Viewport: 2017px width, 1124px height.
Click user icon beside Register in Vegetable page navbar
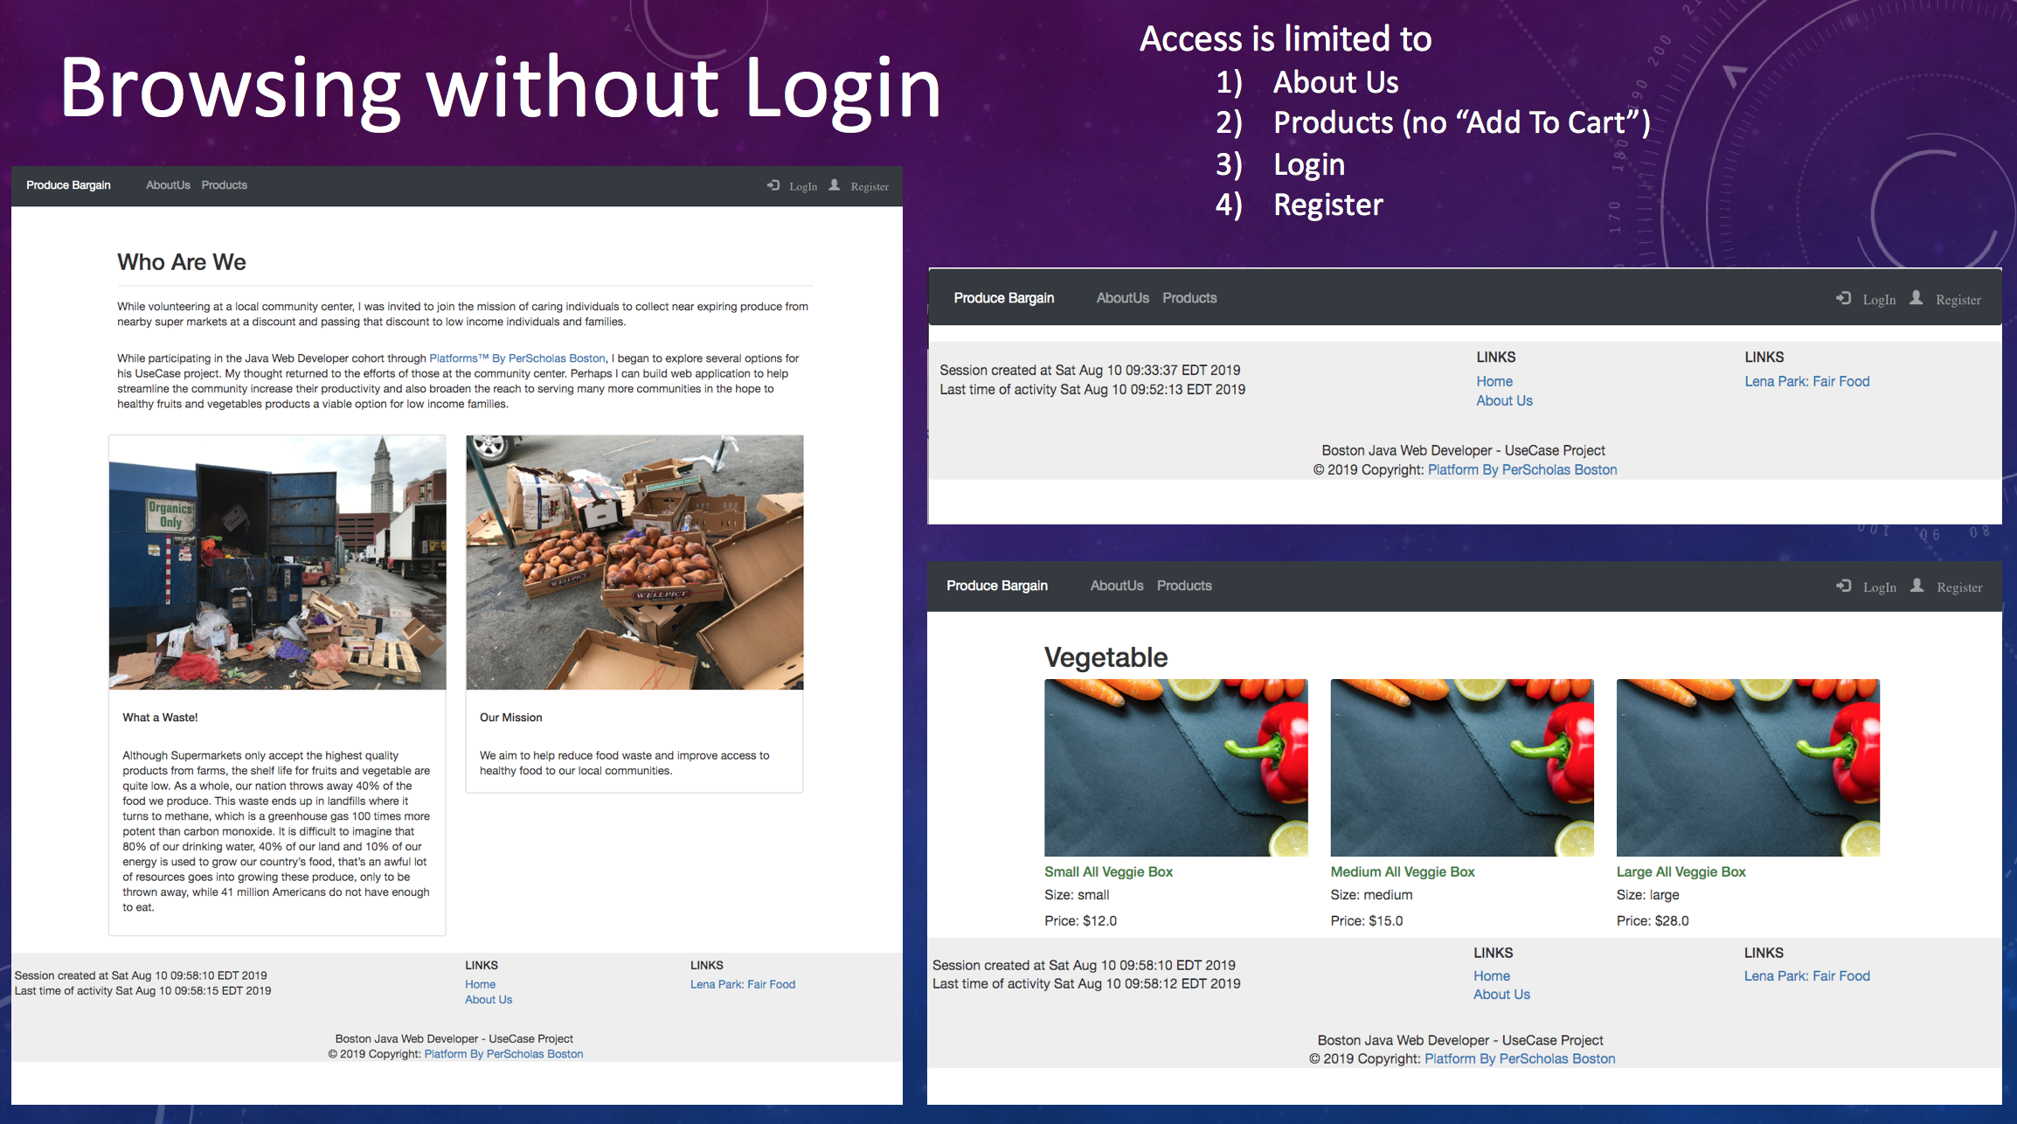1916,586
